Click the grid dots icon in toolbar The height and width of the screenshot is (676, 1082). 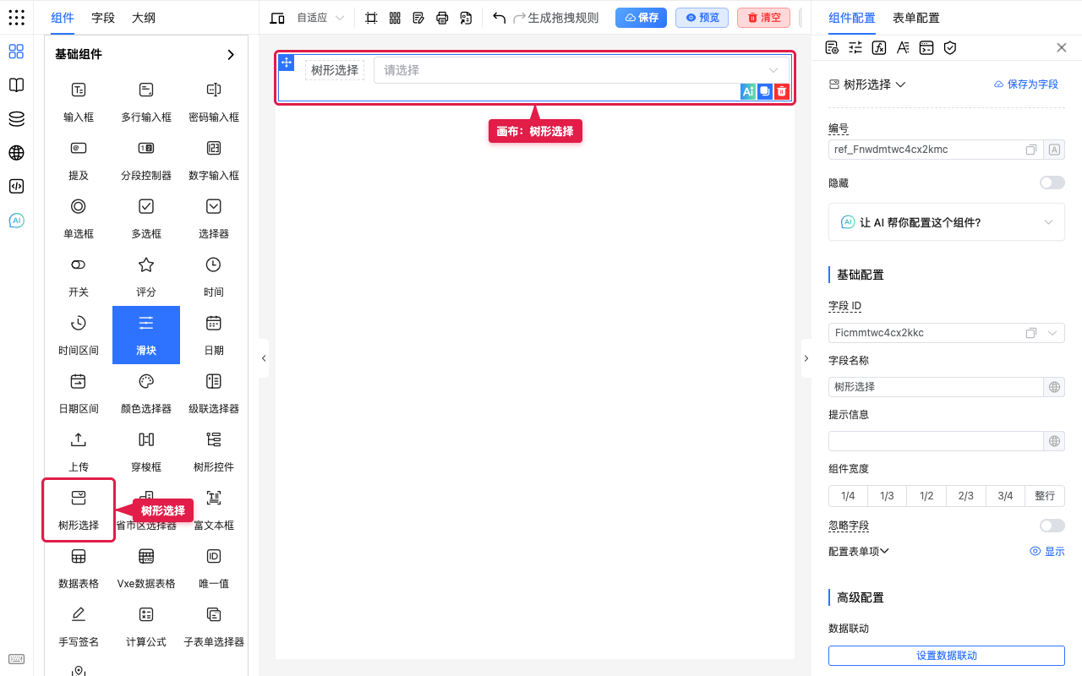(x=395, y=18)
